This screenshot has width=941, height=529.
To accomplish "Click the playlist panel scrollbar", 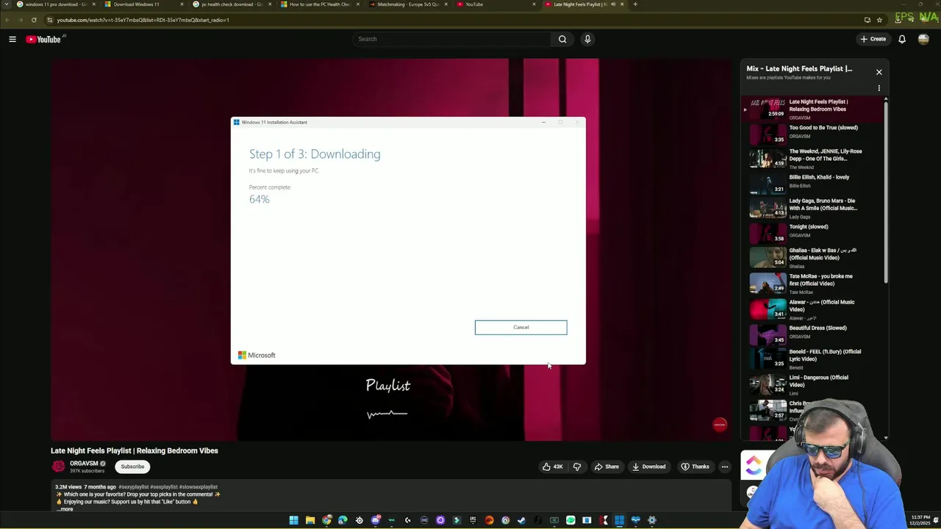I will coord(885,191).
